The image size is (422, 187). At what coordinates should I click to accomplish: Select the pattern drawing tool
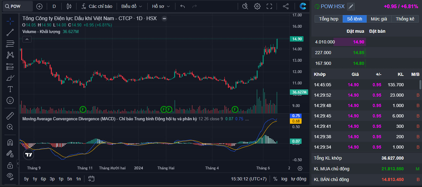(x=10, y=55)
